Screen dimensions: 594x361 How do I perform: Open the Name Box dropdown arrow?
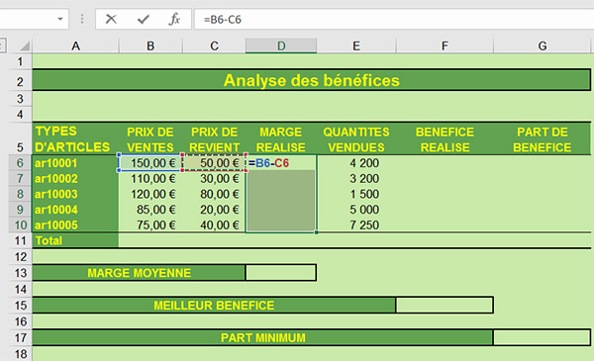pyautogui.click(x=60, y=19)
